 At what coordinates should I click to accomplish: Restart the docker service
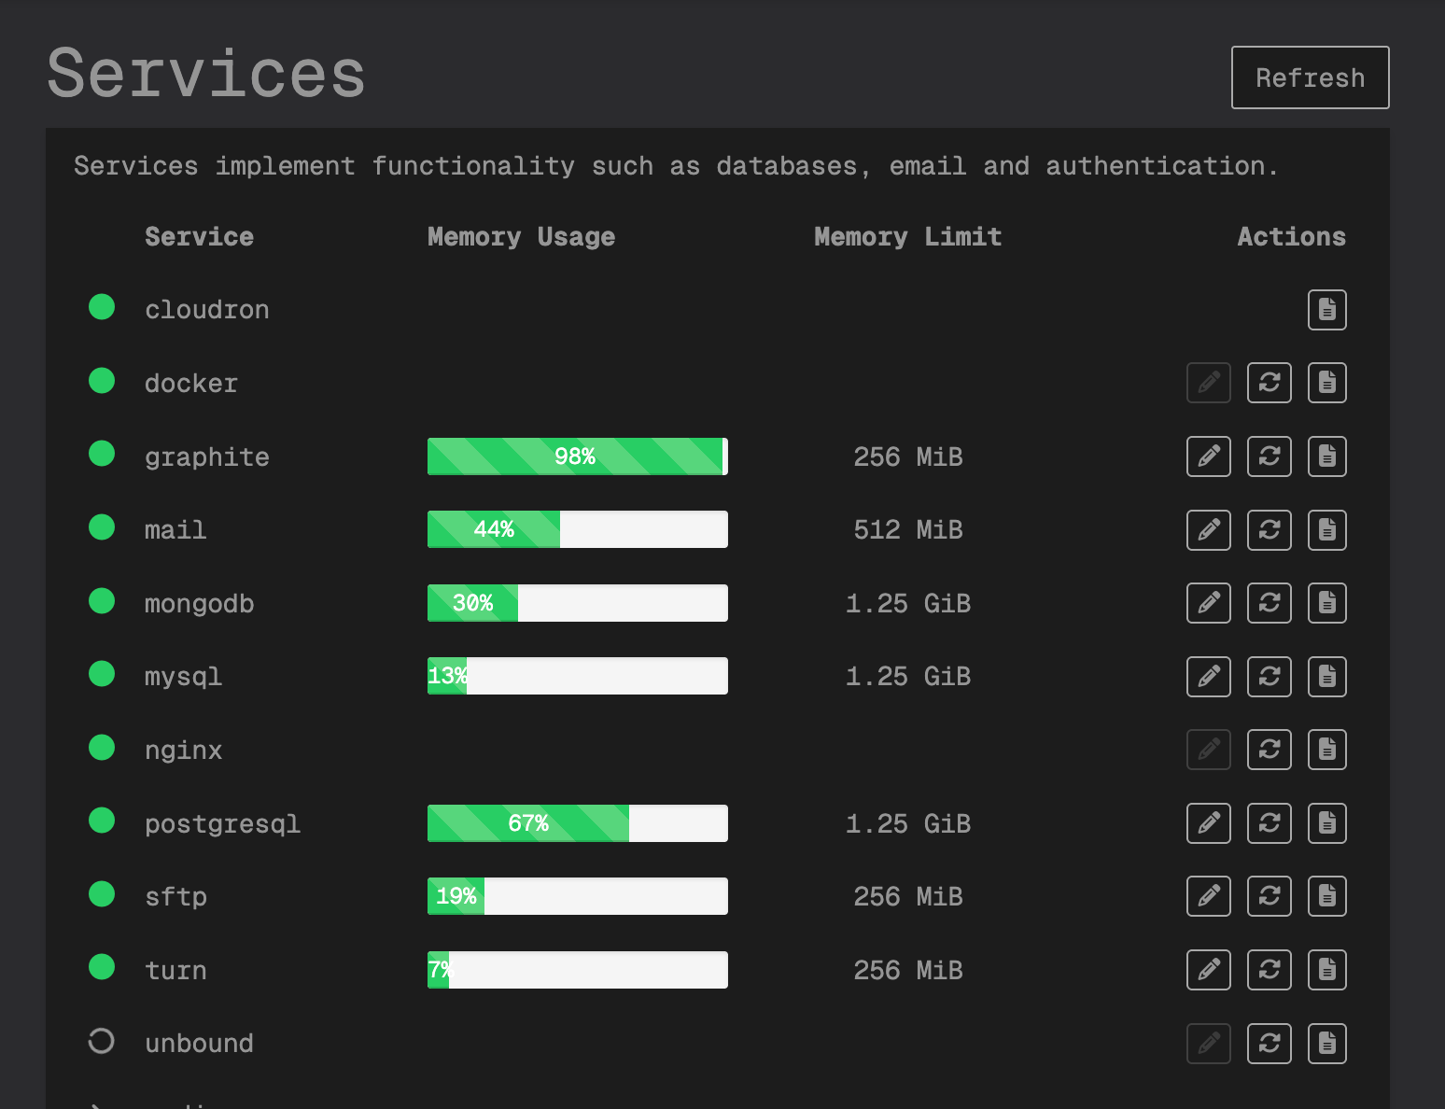point(1269,383)
